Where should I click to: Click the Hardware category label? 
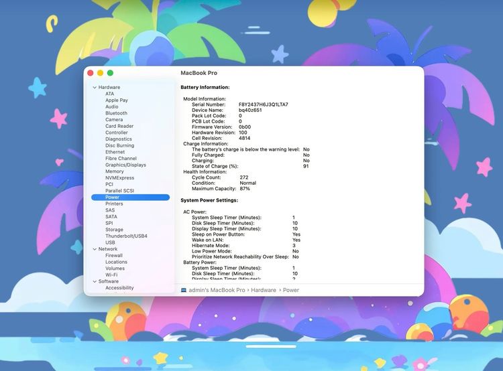(109, 87)
